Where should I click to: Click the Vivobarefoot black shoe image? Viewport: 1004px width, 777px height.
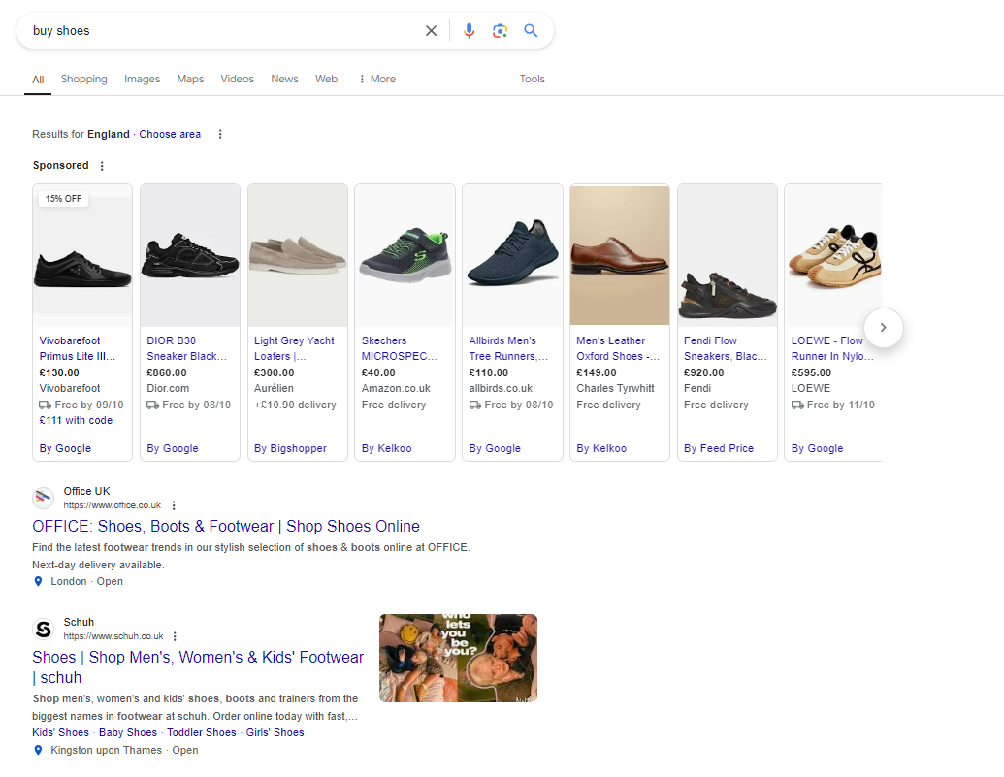[x=82, y=255]
